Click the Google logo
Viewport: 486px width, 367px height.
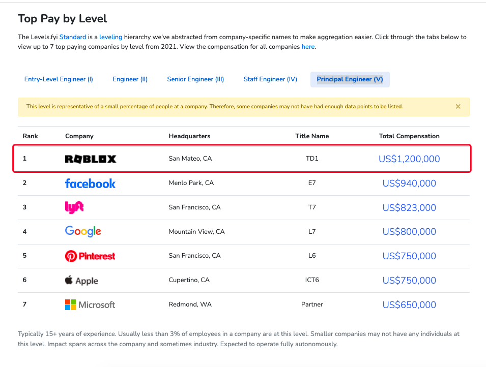click(x=83, y=231)
